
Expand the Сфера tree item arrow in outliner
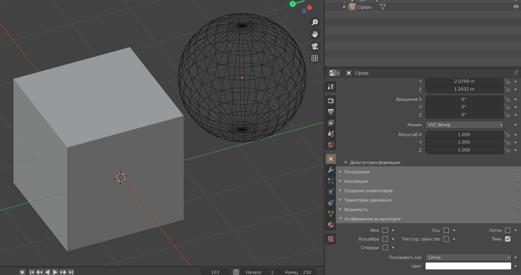pos(344,7)
